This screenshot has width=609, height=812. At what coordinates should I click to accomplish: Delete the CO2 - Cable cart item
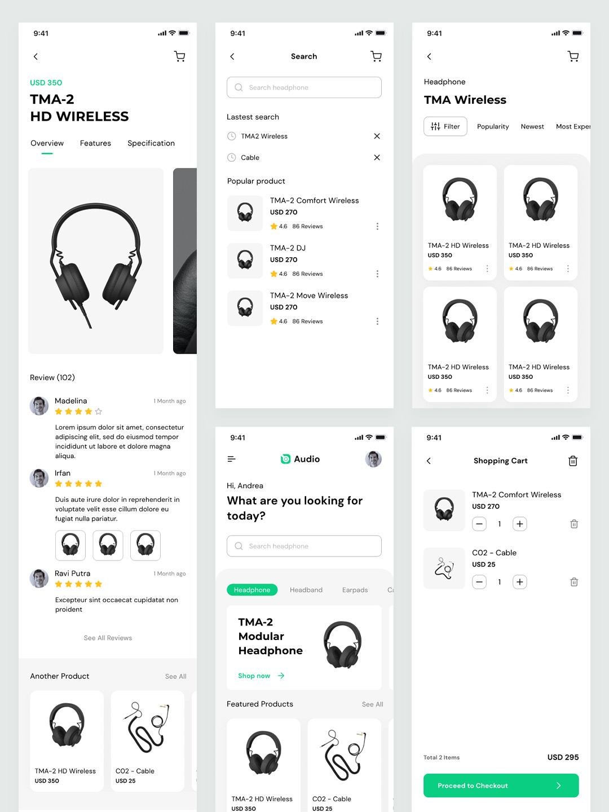[574, 582]
